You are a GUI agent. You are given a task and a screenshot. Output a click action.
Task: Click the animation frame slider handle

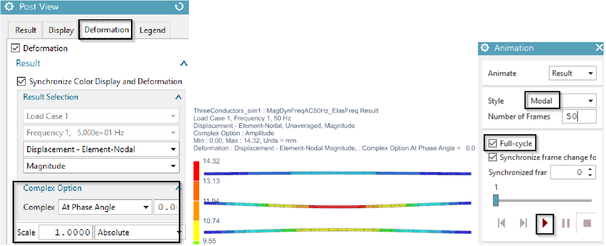[x=496, y=200]
